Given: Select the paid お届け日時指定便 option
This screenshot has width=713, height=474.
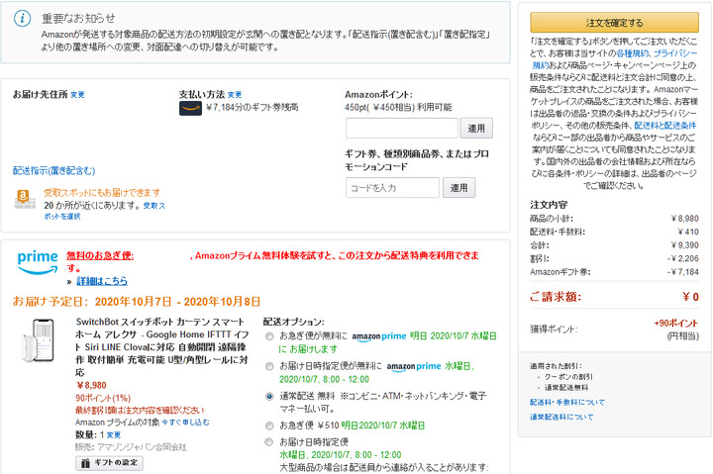Looking at the screenshot, I should 271,441.
